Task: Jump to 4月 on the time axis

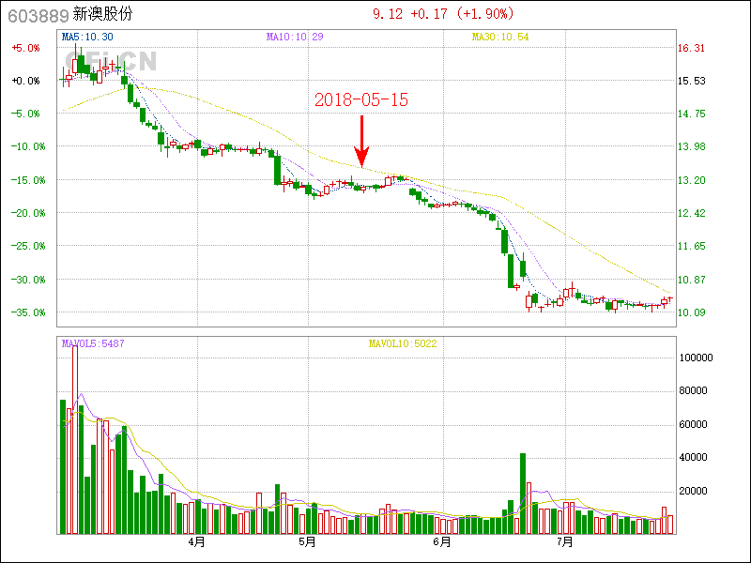Action: click(x=197, y=542)
